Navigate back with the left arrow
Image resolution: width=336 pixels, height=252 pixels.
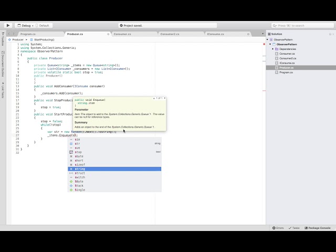click(x=9, y=34)
